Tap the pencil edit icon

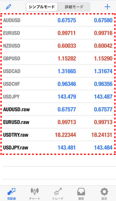click(9, 7)
